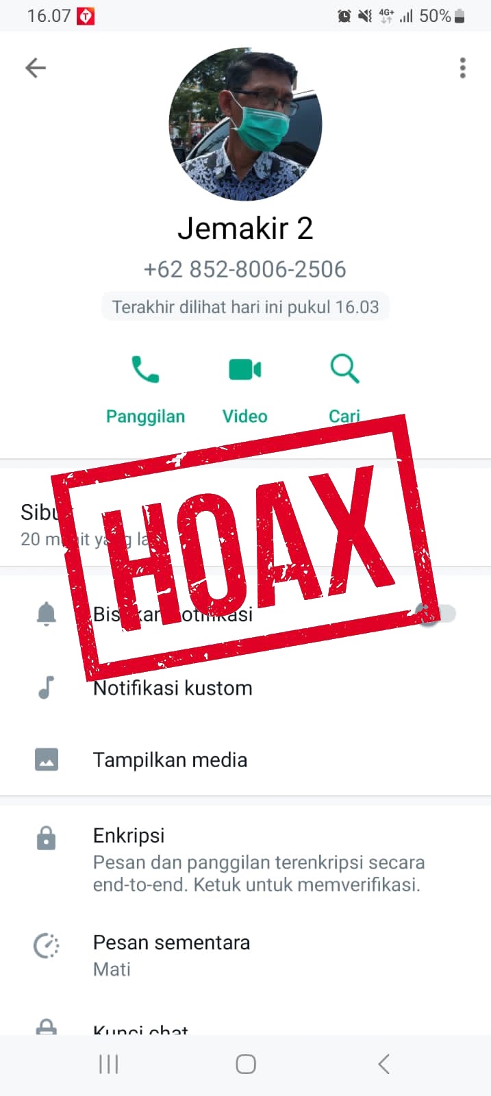Tap the Android recent apps button

coord(109,1064)
